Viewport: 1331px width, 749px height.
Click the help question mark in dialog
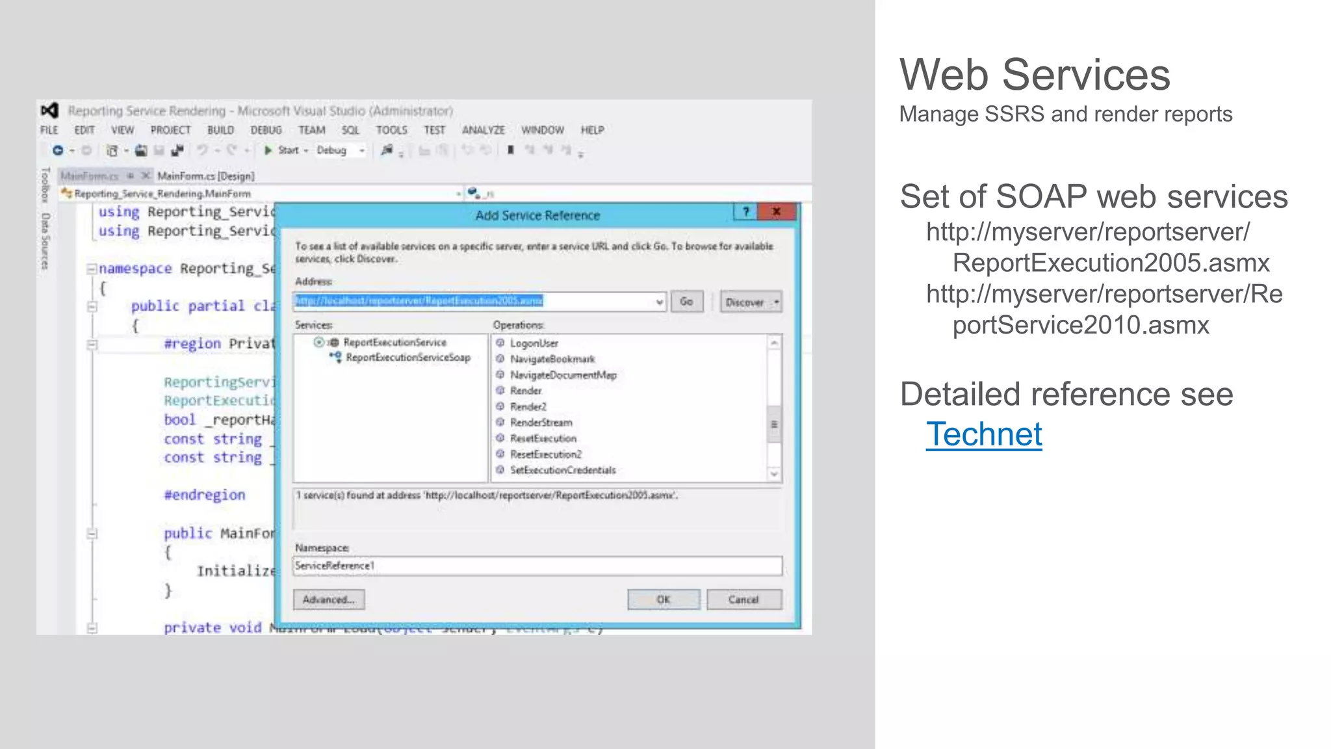(746, 212)
